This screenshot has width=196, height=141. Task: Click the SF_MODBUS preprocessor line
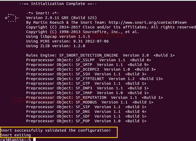90,102
